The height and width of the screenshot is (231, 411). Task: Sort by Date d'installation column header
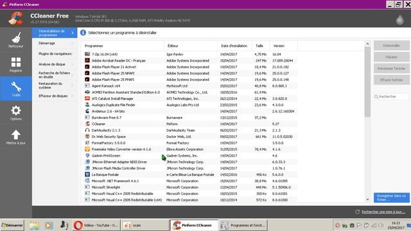tap(234, 46)
